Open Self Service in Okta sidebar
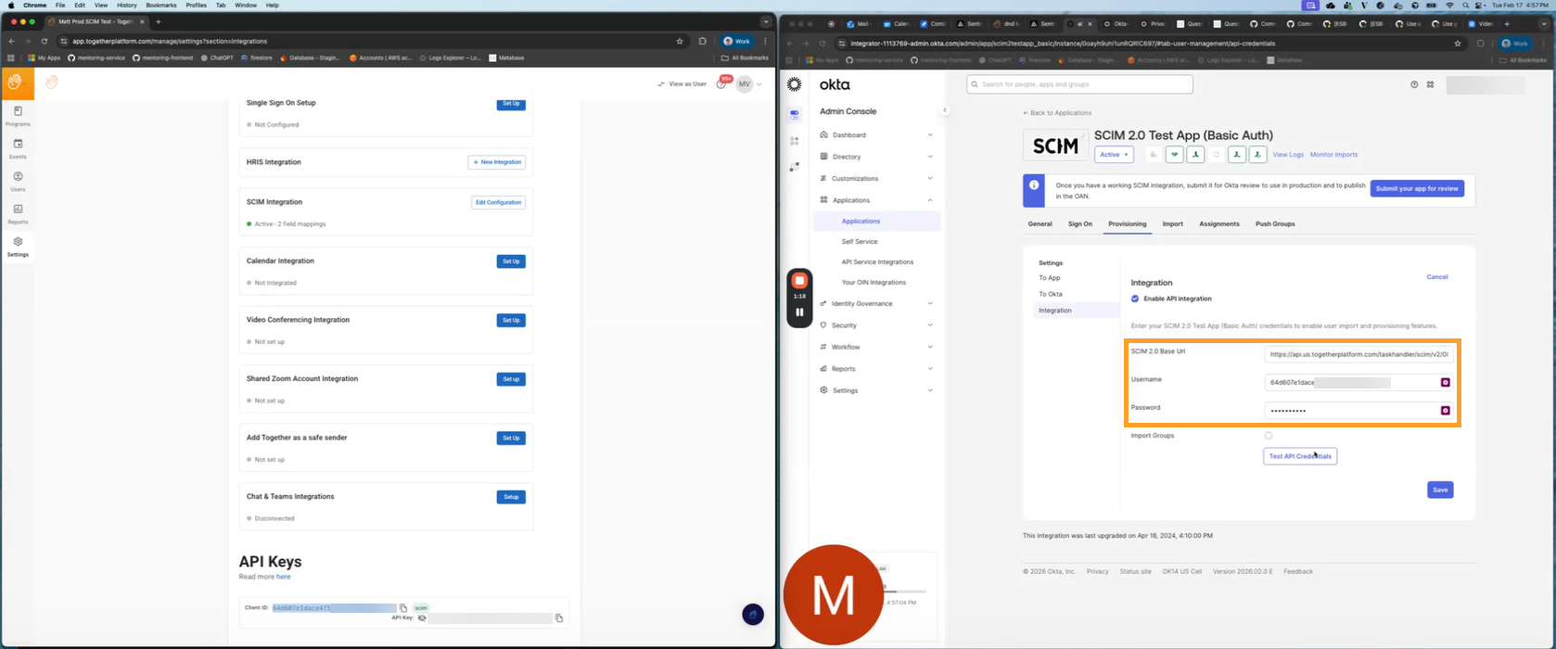This screenshot has height=649, width=1556. click(x=860, y=242)
